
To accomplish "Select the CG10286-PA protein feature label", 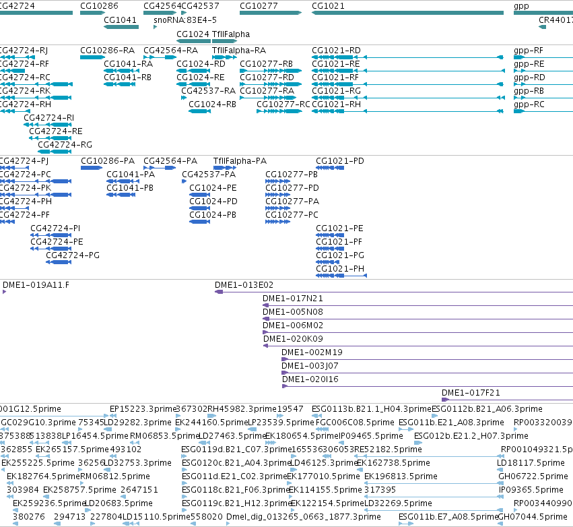I will (108, 161).
